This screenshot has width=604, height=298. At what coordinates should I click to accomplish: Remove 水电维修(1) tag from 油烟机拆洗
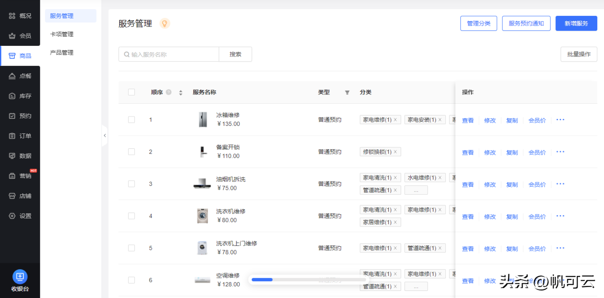[x=440, y=178]
